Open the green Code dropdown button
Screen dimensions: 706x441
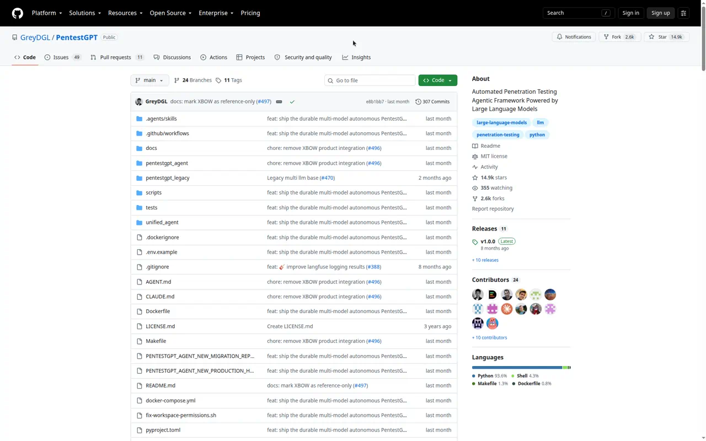pos(437,80)
